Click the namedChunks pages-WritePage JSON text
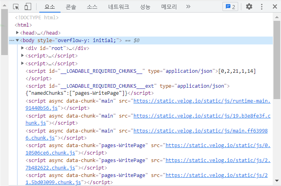Image resolution: width=281 pixels, height=186 pixels. [x=77, y=93]
